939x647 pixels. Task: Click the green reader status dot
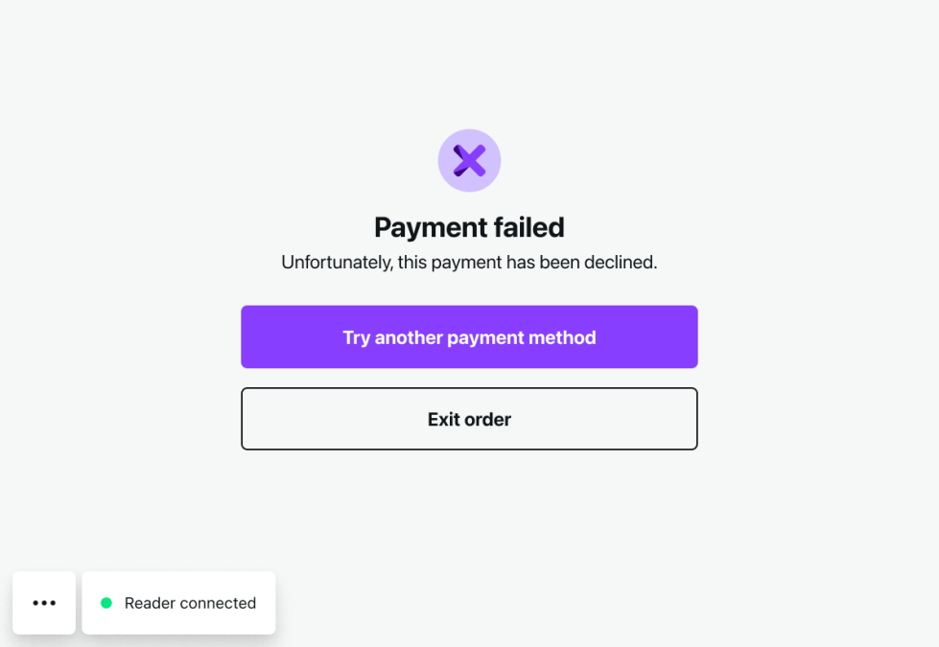tap(106, 603)
